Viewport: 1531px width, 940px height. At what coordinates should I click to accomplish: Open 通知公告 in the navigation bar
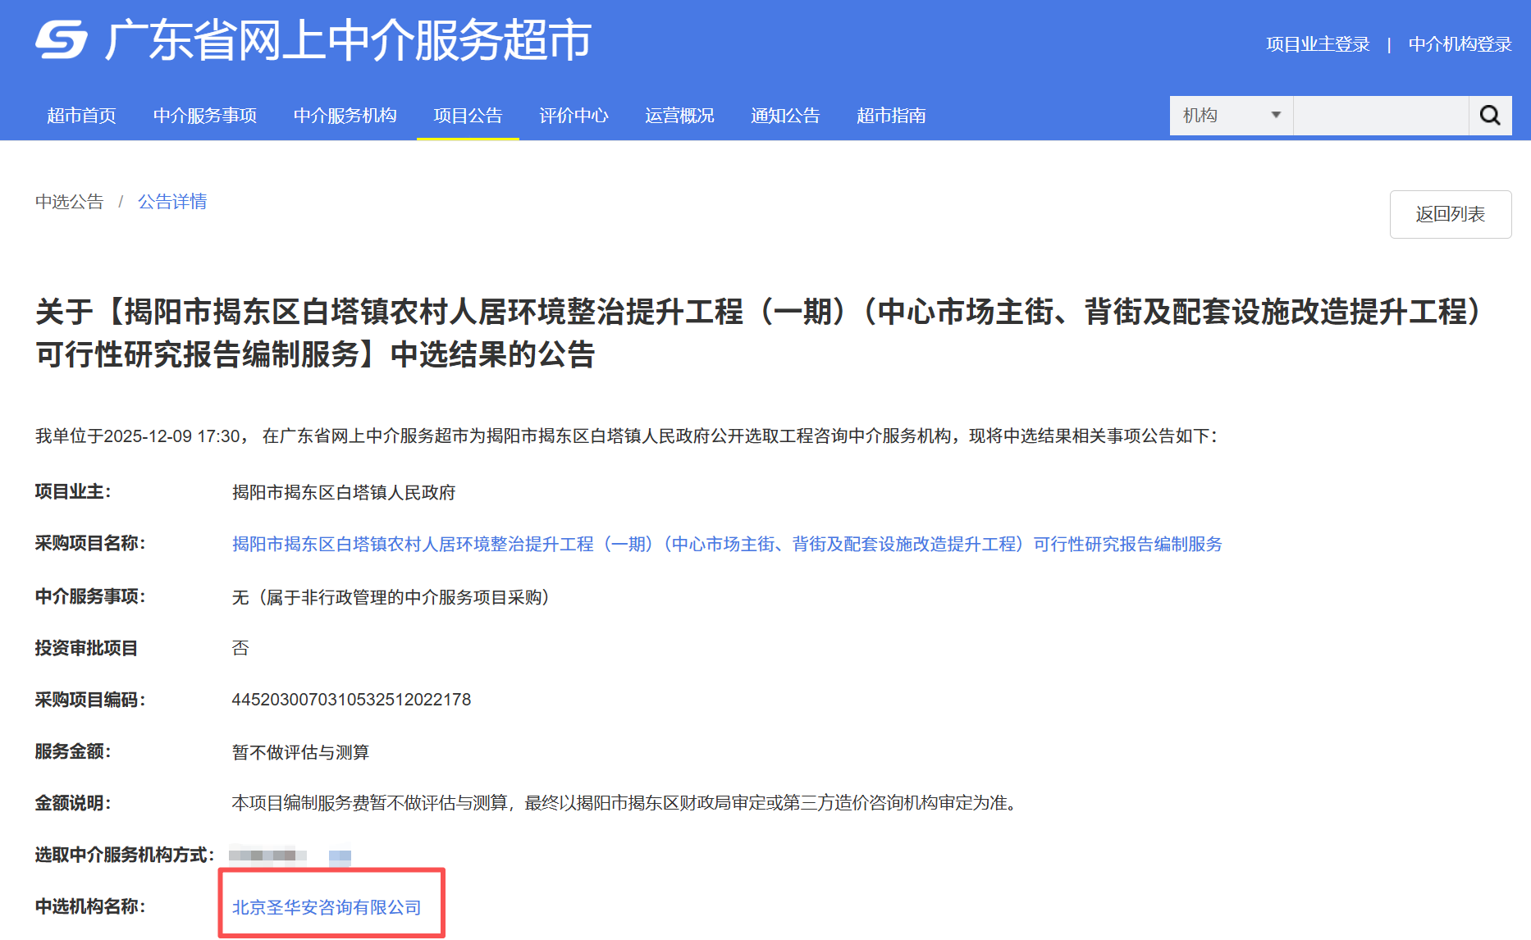tap(785, 116)
